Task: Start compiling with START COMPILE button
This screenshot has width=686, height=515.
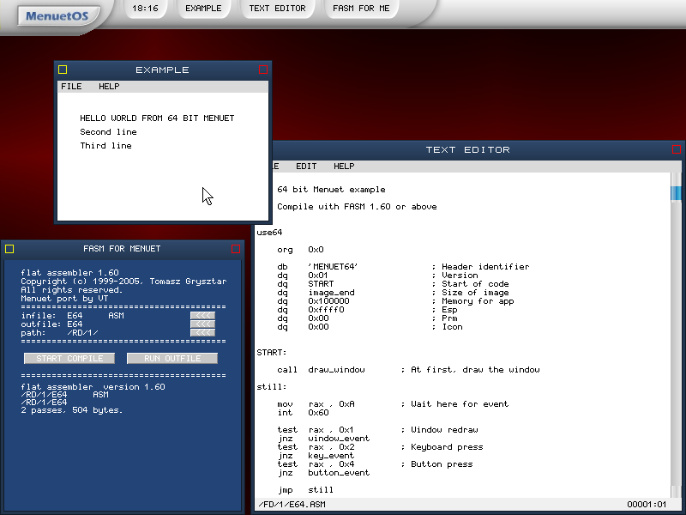Action: (x=69, y=358)
